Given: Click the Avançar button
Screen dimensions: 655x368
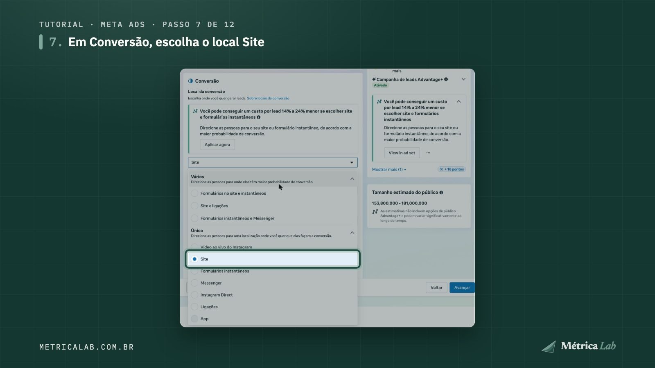Looking at the screenshot, I should pyautogui.click(x=462, y=287).
